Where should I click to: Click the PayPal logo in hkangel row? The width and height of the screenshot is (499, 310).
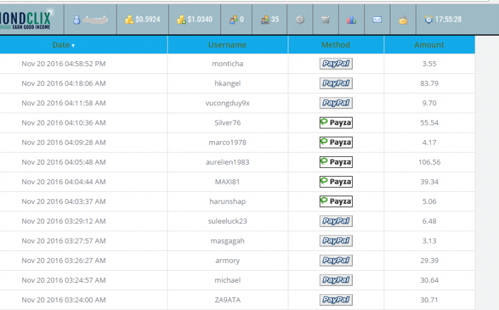pyautogui.click(x=336, y=84)
